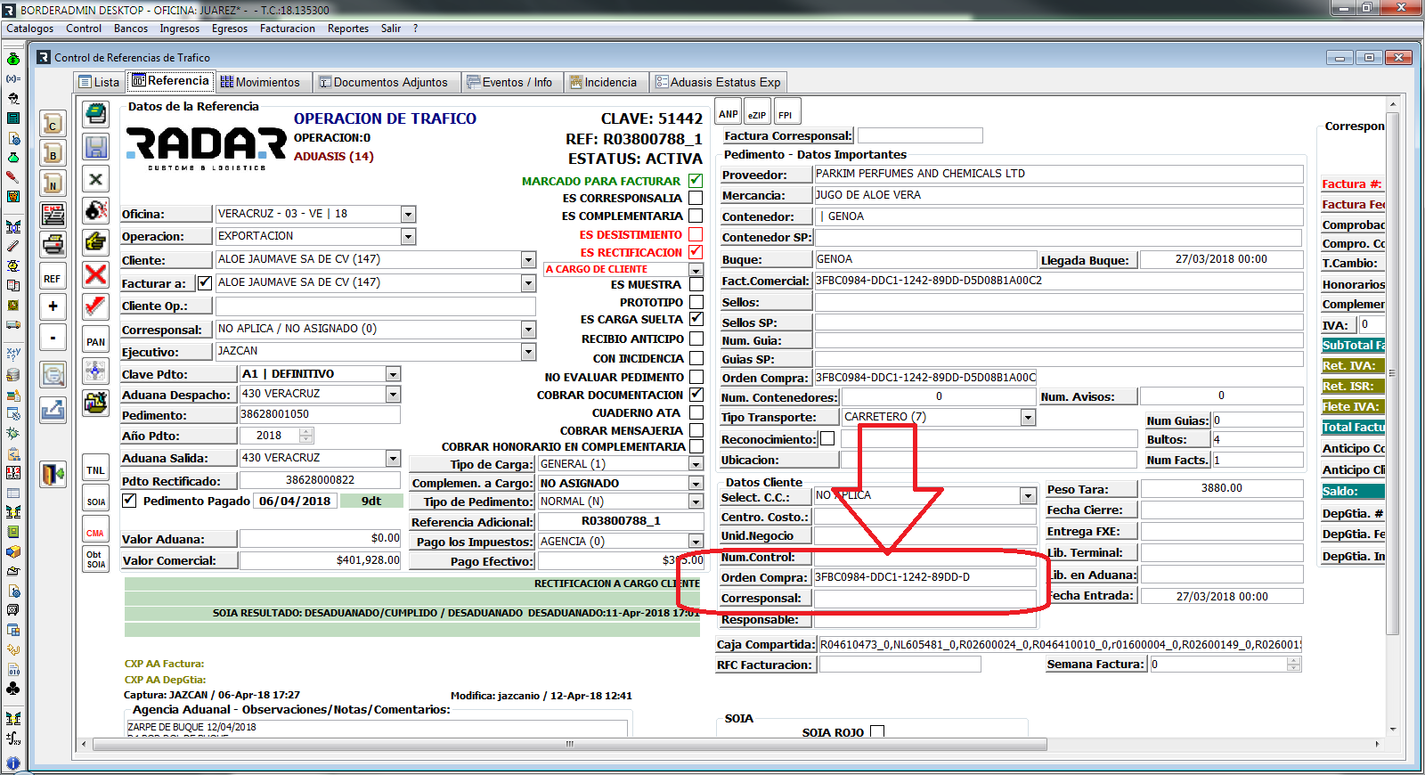The width and height of the screenshot is (1425, 775).
Task: Click the red checkmark icon button
Action: 95,307
